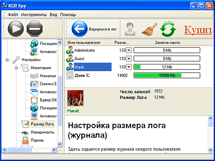Screen dimensions: 215x161
Task: Open log size dropdown for Marat
Action: 129,67
